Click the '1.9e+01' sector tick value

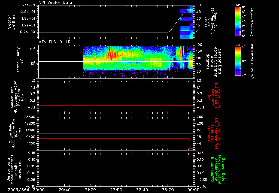[28, 19]
